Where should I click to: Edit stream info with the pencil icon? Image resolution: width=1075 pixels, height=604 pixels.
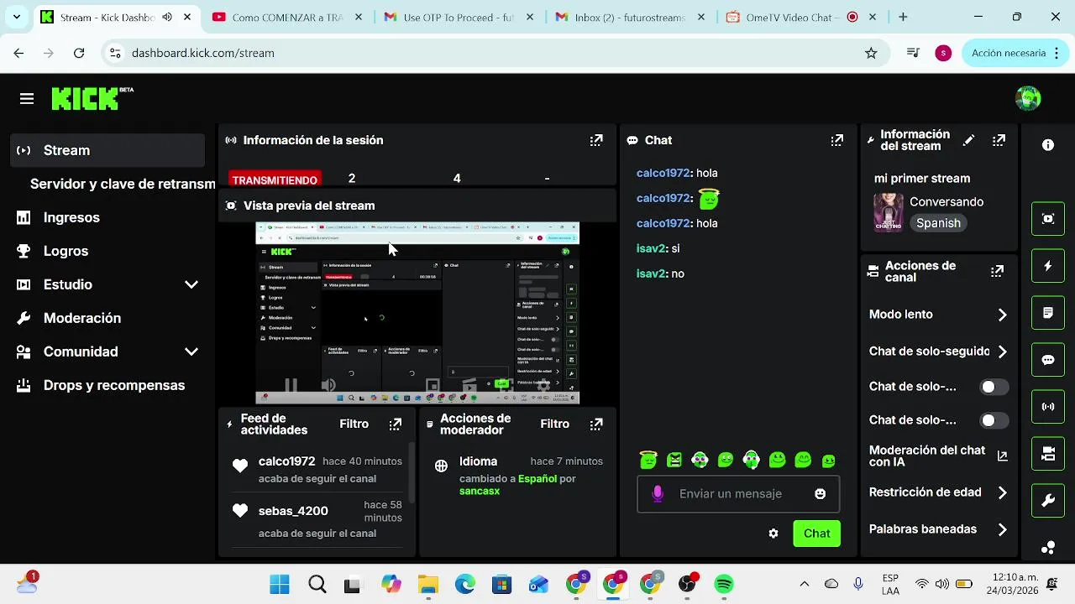point(968,140)
